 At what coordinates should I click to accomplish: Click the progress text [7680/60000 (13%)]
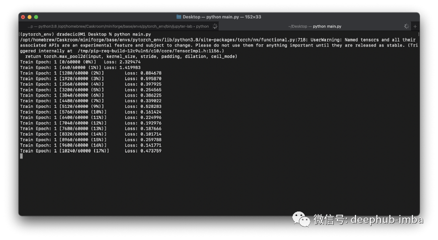(83, 128)
